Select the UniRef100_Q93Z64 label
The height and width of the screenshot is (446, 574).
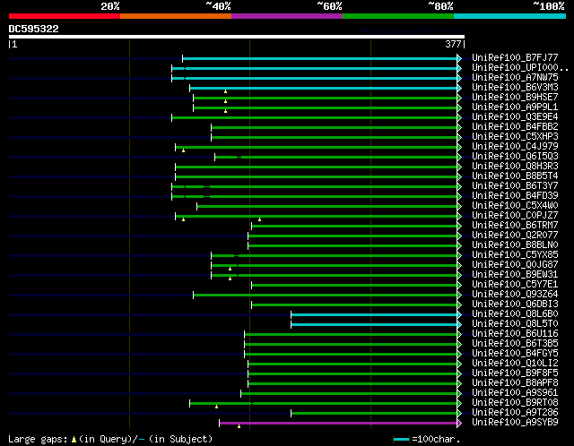[x=515, y=295]
